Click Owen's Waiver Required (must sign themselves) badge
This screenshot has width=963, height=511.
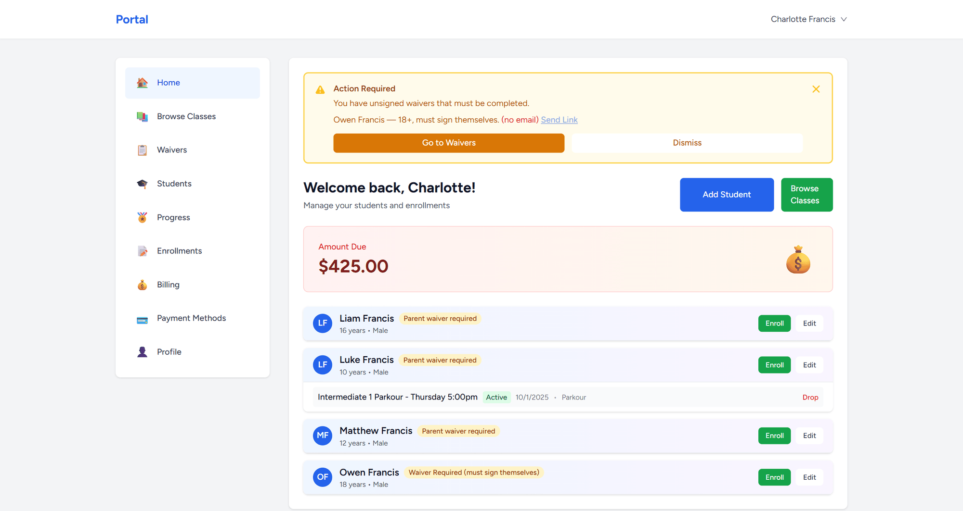(474, 473)
